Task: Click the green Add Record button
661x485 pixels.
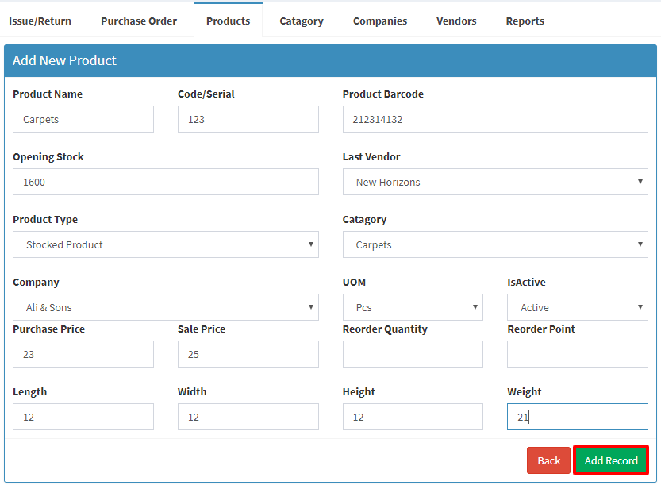Action: click(611, 460)
